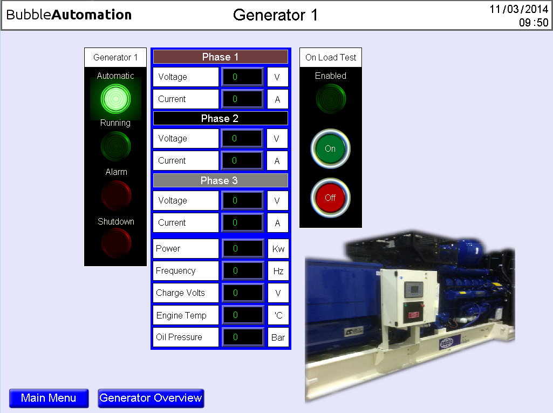Click the Oil Pressure value field
This screenshot has width=553, height=413.
[x=243, y=337]
